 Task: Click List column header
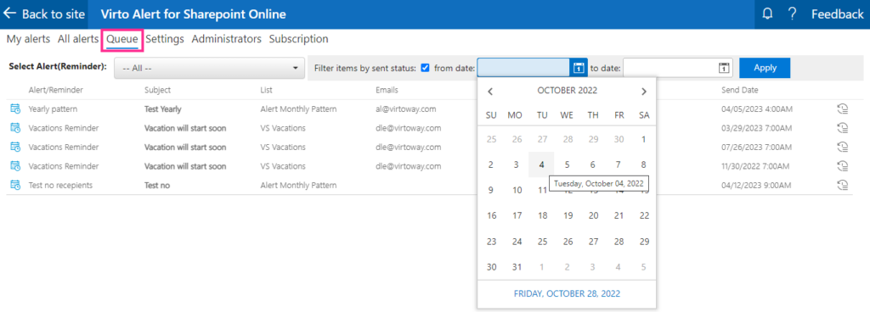coord(266,90)
